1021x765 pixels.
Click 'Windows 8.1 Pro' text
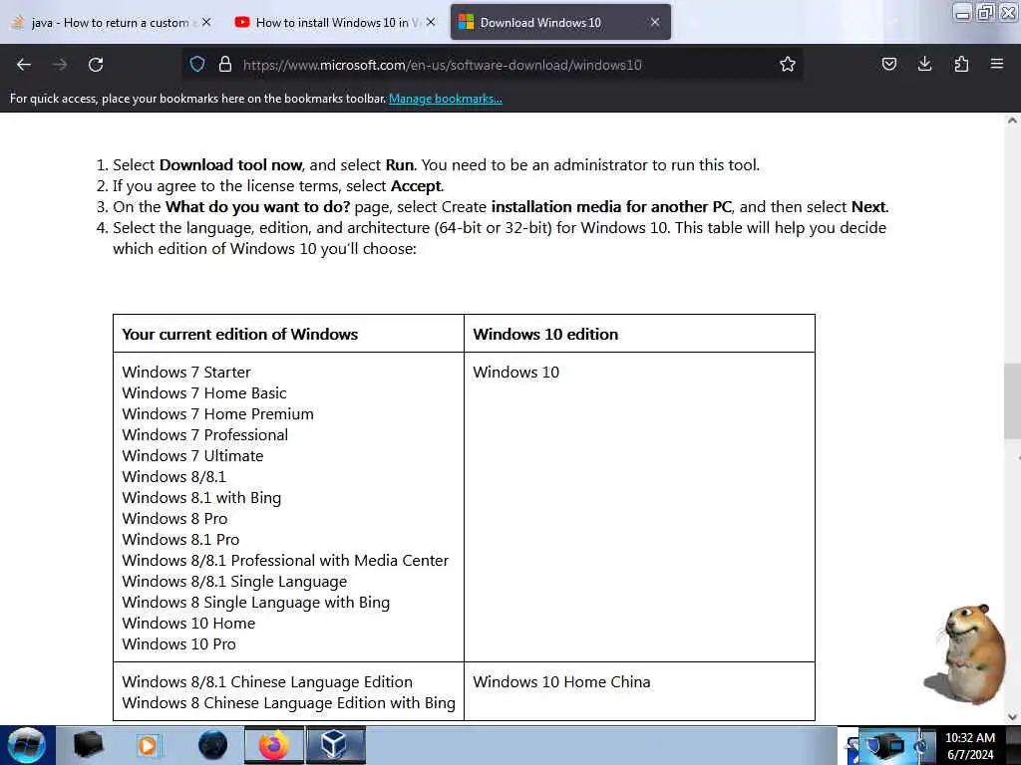point(181,539)
